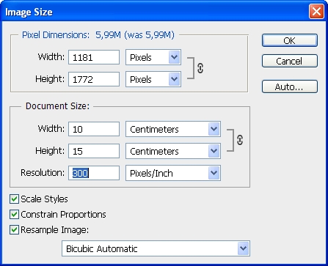
Task: Open the Bicubic Automatic resampling dropdown
Action: pos(156,248)
